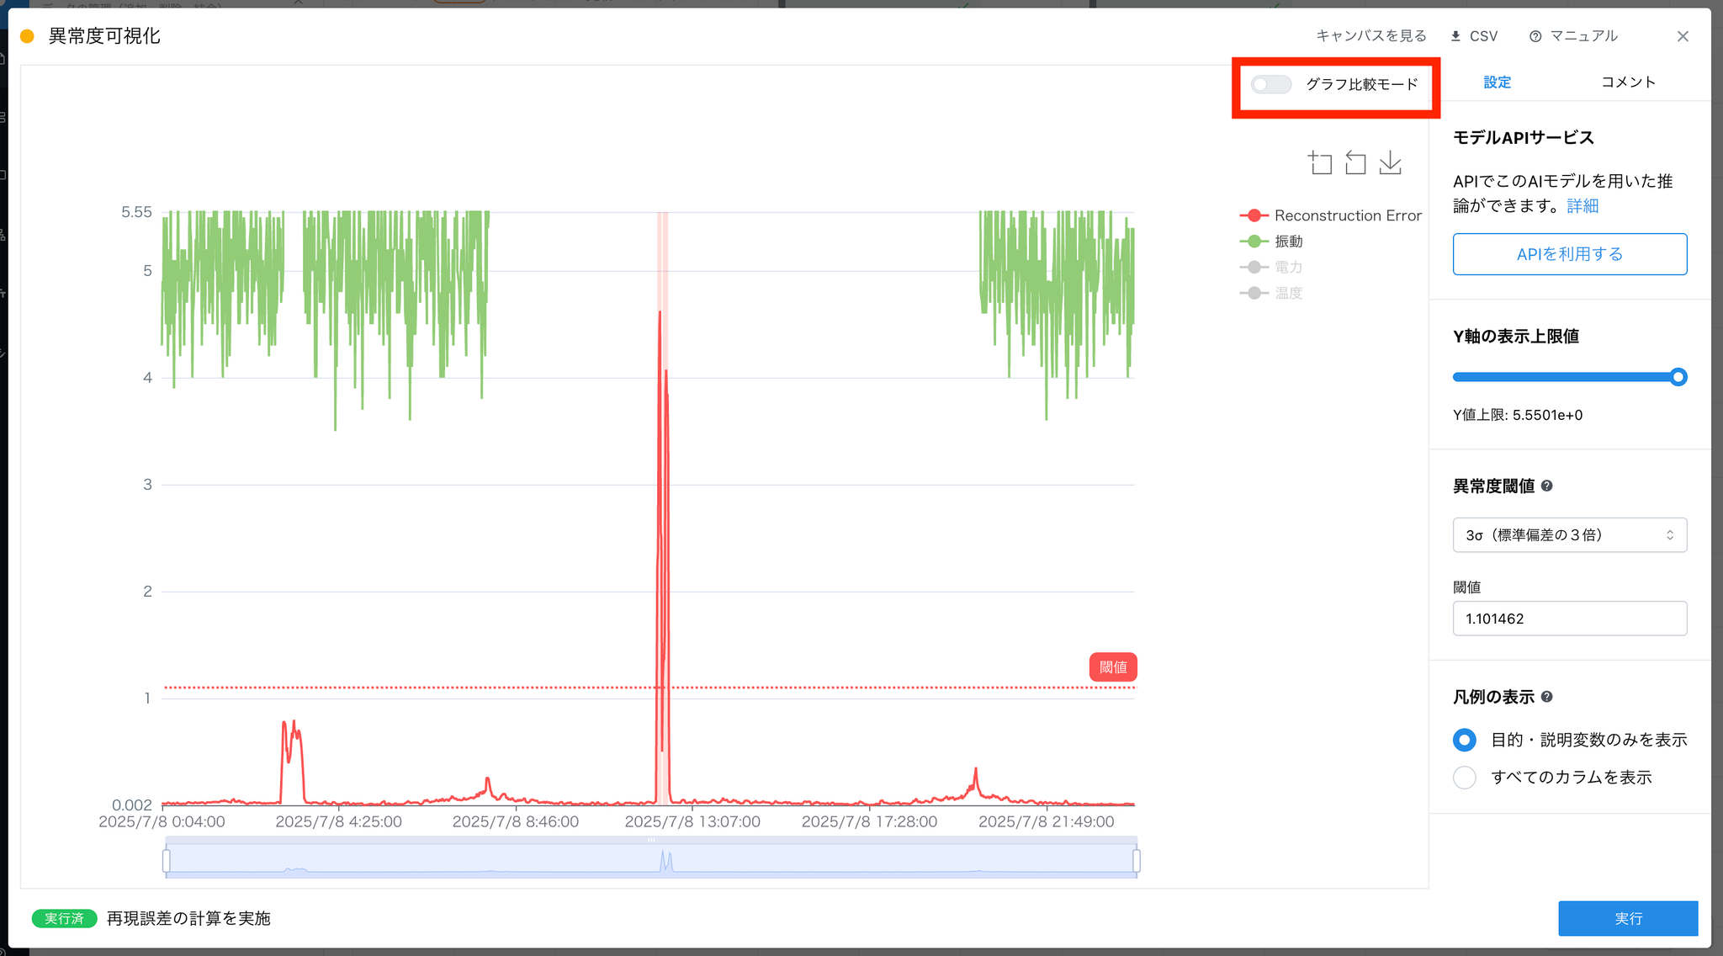Click the save chart image icon

coord(1391,162)
